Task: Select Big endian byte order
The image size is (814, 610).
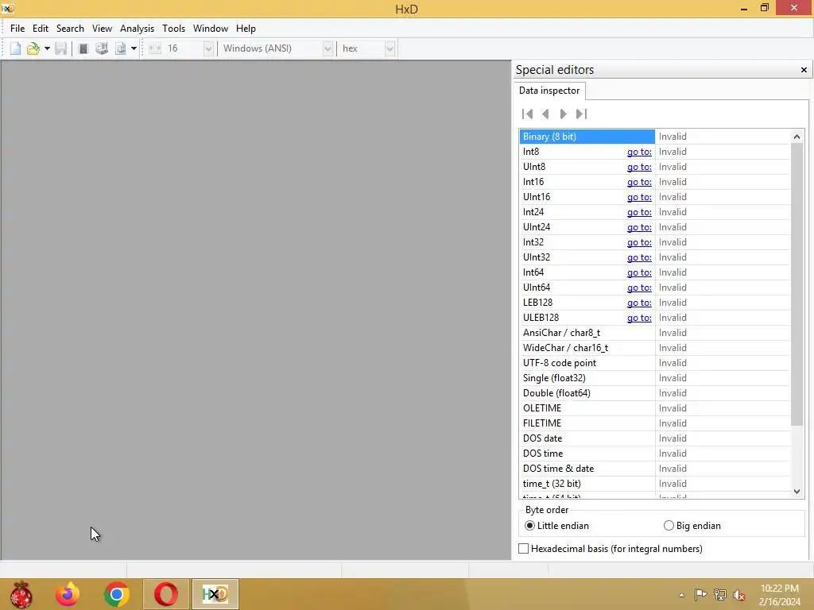Action: point(692,526)
